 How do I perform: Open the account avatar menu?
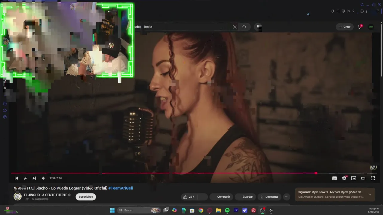(x=371, y=27)
